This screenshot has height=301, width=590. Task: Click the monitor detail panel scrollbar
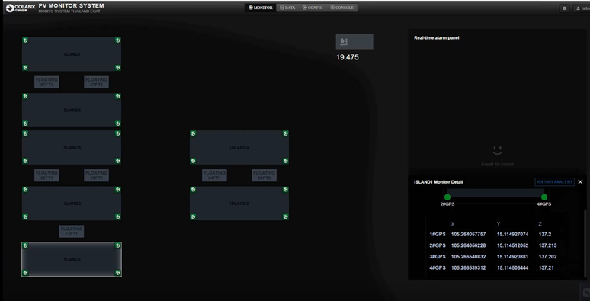click(585, 243)
